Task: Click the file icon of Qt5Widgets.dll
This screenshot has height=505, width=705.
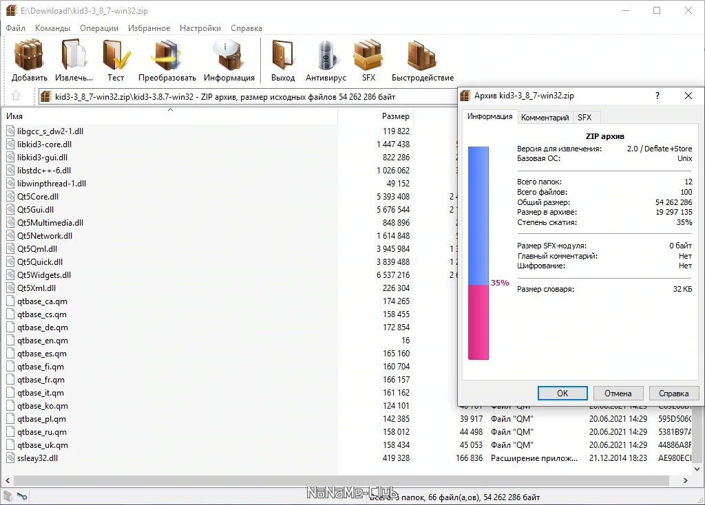Action: pyautogui.click(x=10, y=275)
